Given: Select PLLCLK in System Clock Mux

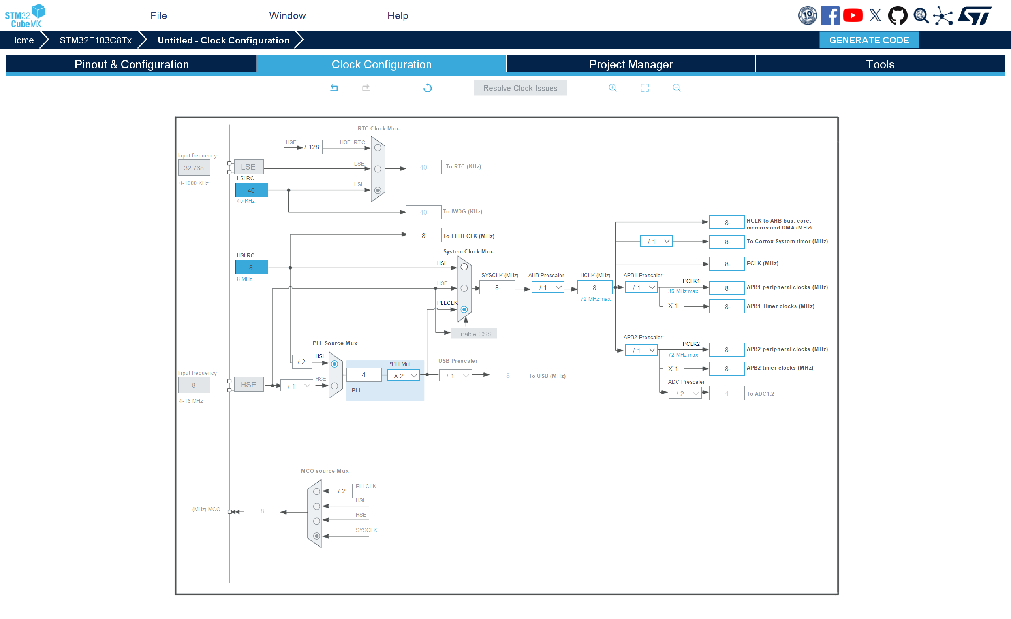Looking at the screenshot, I should point(464,310).
